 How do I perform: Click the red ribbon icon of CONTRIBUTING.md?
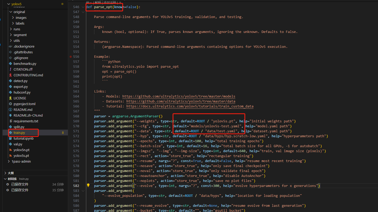click(x=10, y=75)
